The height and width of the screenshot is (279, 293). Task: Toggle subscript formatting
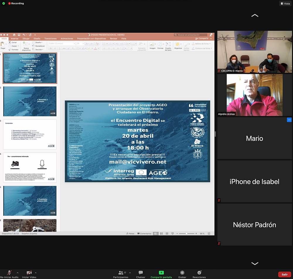(73, 48)
